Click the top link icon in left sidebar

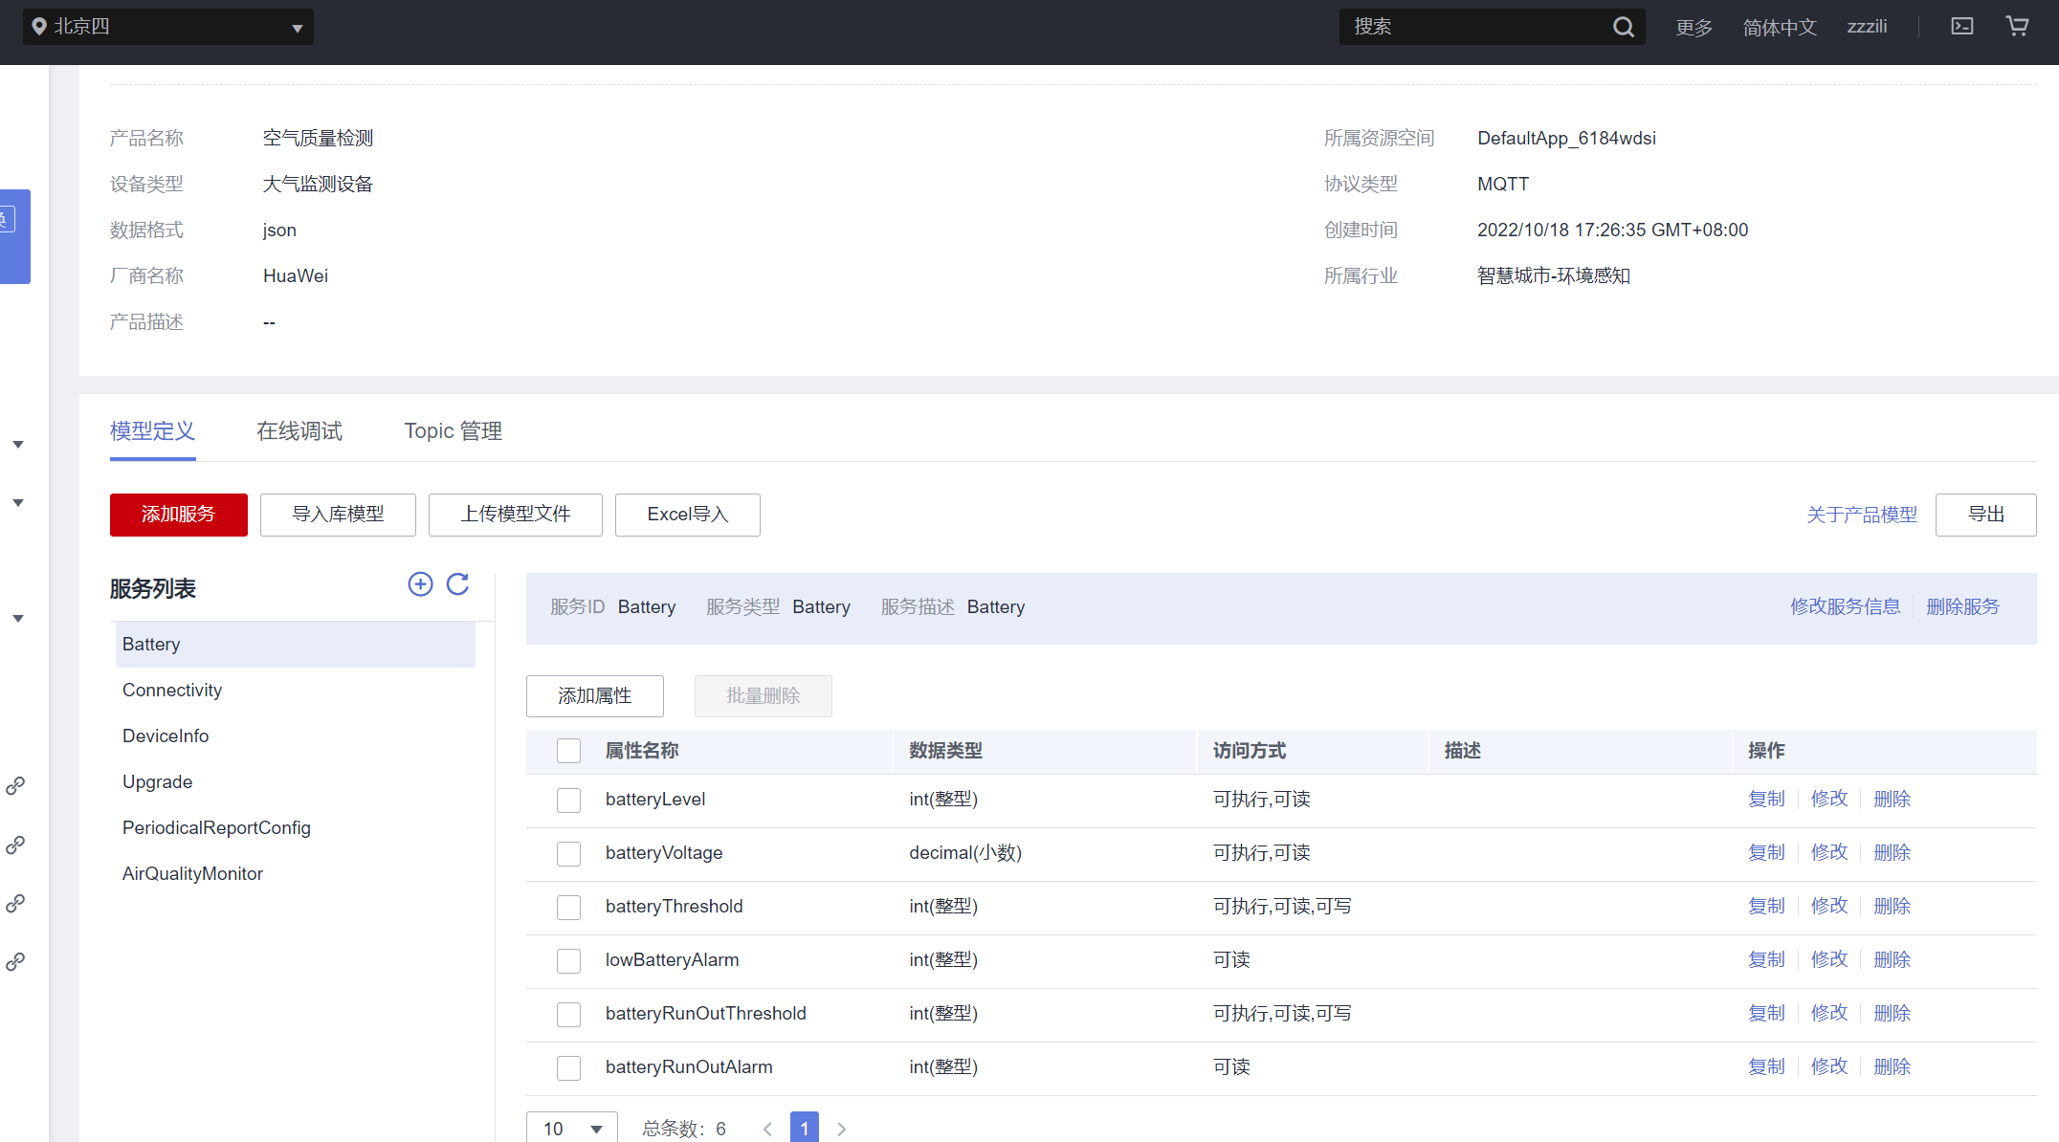tap(15, 786)
